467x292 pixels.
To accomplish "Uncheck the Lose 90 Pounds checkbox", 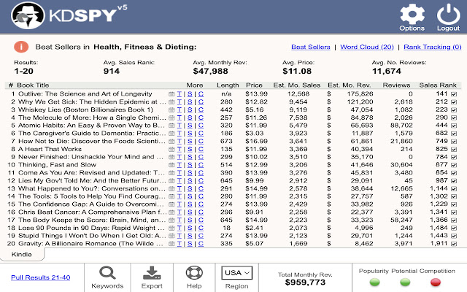I will click(454, 228).
